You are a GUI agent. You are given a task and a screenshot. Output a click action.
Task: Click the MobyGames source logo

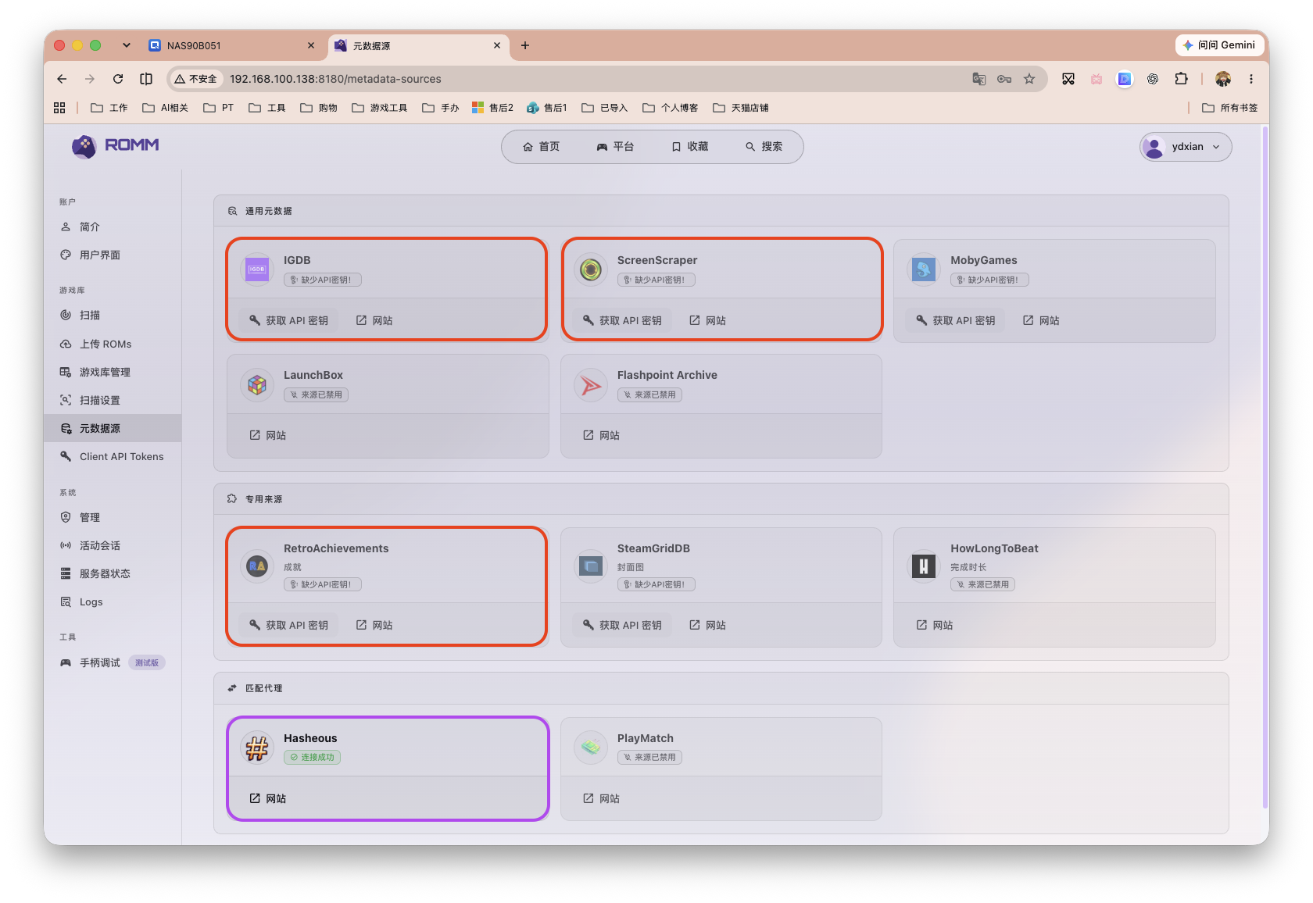pos(924,269)
